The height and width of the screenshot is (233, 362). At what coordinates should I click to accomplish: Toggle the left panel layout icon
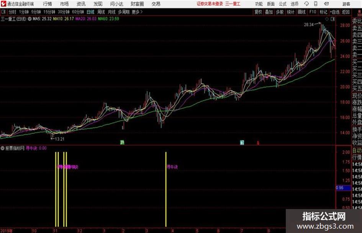(x=3, y=12)
